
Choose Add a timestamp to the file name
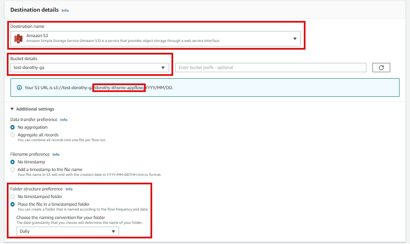click(x=13, y=169)
